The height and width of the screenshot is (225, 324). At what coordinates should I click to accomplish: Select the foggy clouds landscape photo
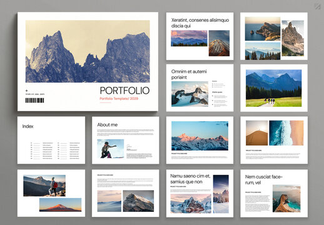click(109, 201)
